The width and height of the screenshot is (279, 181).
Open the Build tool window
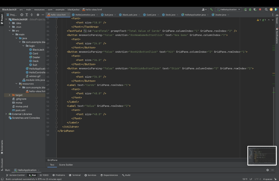126,175
